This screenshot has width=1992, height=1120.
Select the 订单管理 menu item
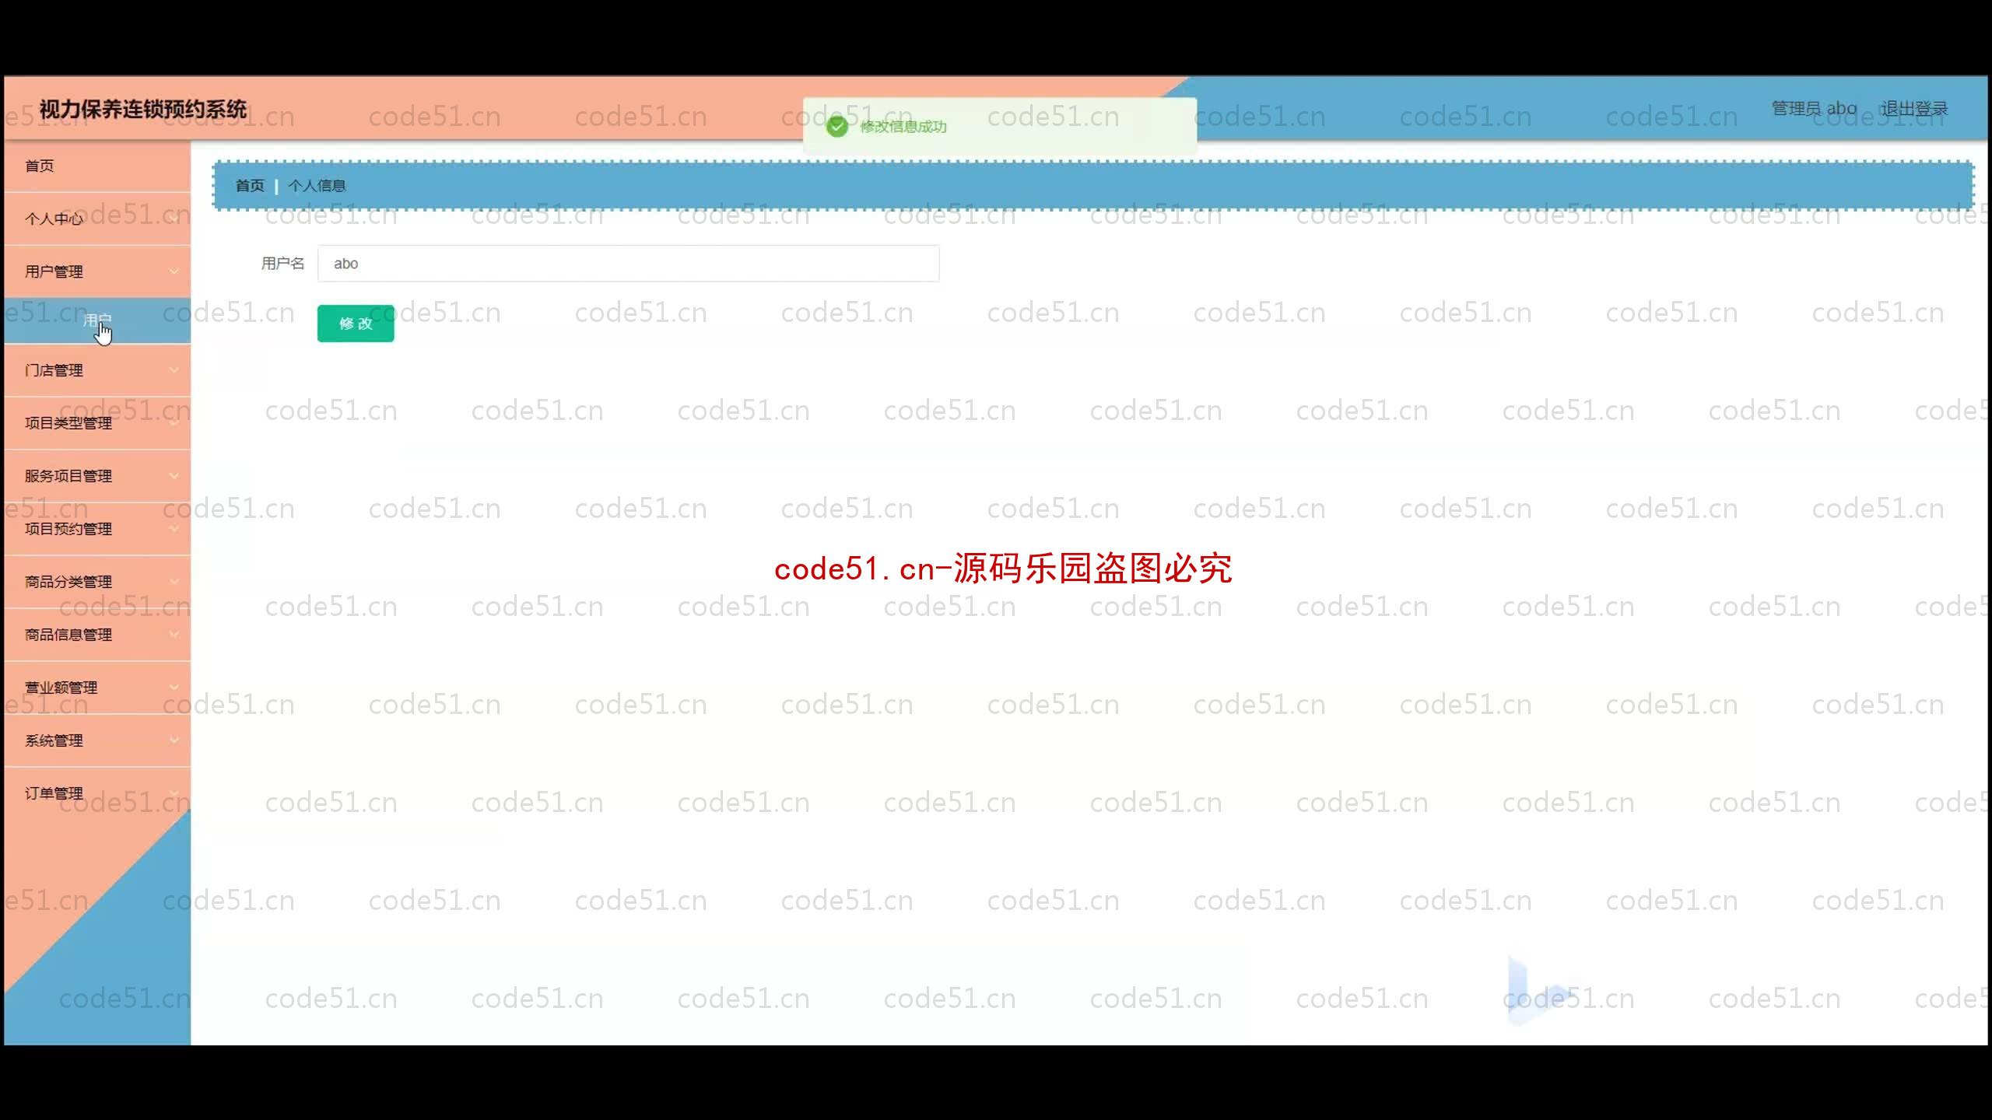[54, 793]
